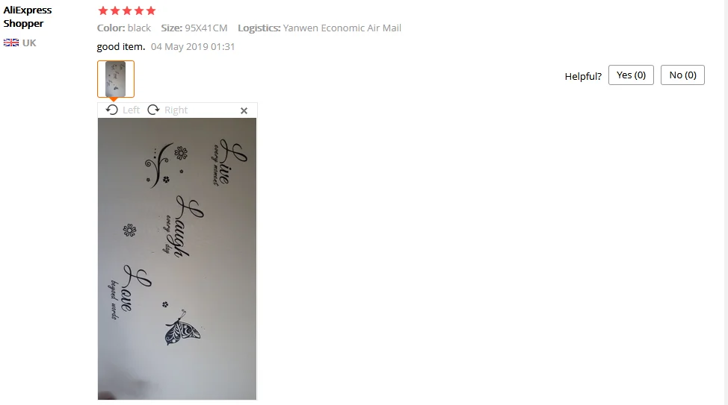Click the "good item." review text

click(x=121, y=46)
